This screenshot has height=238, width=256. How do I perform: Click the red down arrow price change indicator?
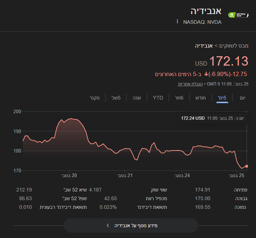[206, 74]
